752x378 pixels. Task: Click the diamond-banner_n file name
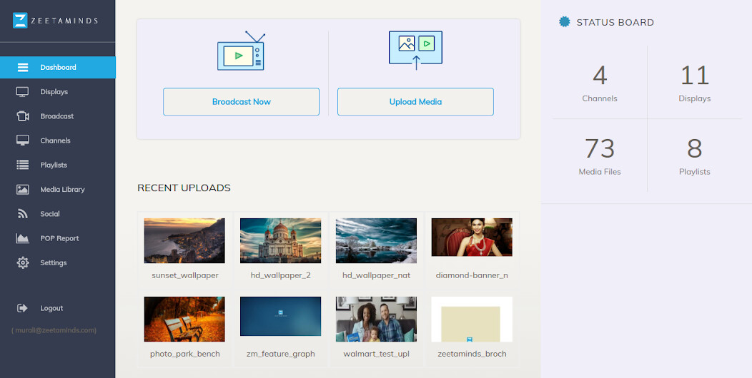472,275
